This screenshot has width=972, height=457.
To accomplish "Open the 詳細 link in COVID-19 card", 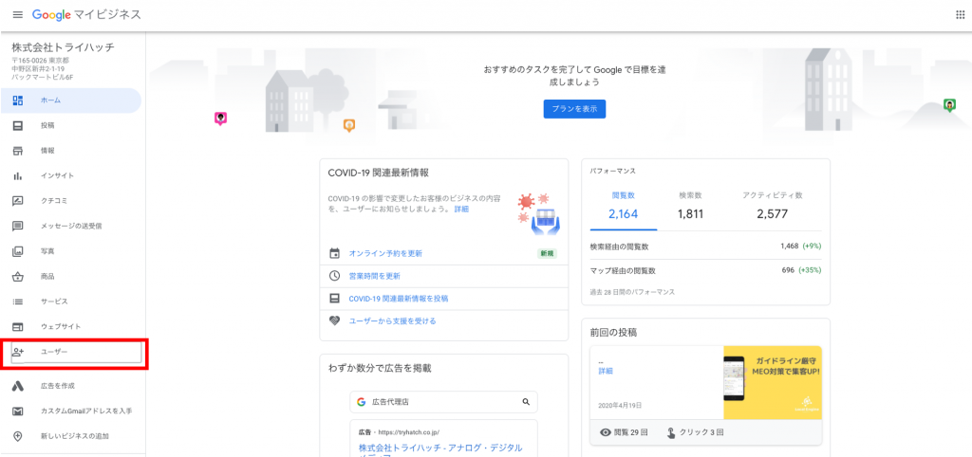I will (x=461, y=210).
